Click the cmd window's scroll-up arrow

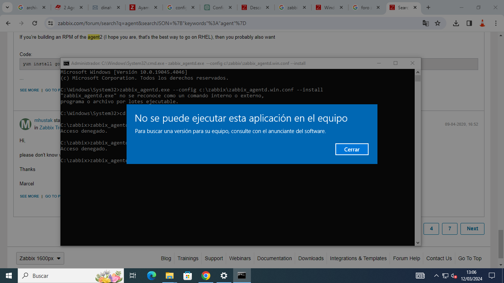point(418,72)
